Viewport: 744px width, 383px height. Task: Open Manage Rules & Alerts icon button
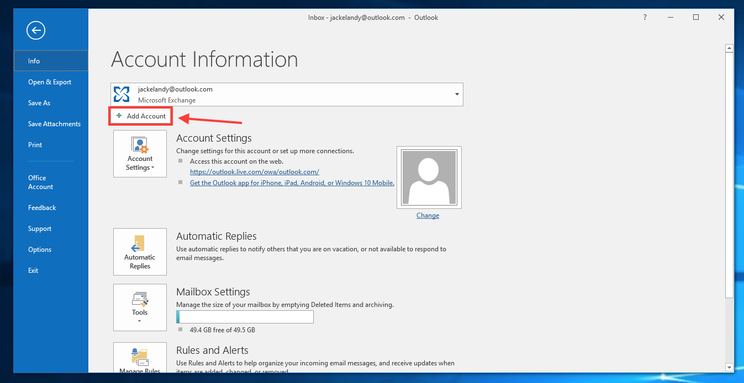point(140,359)
